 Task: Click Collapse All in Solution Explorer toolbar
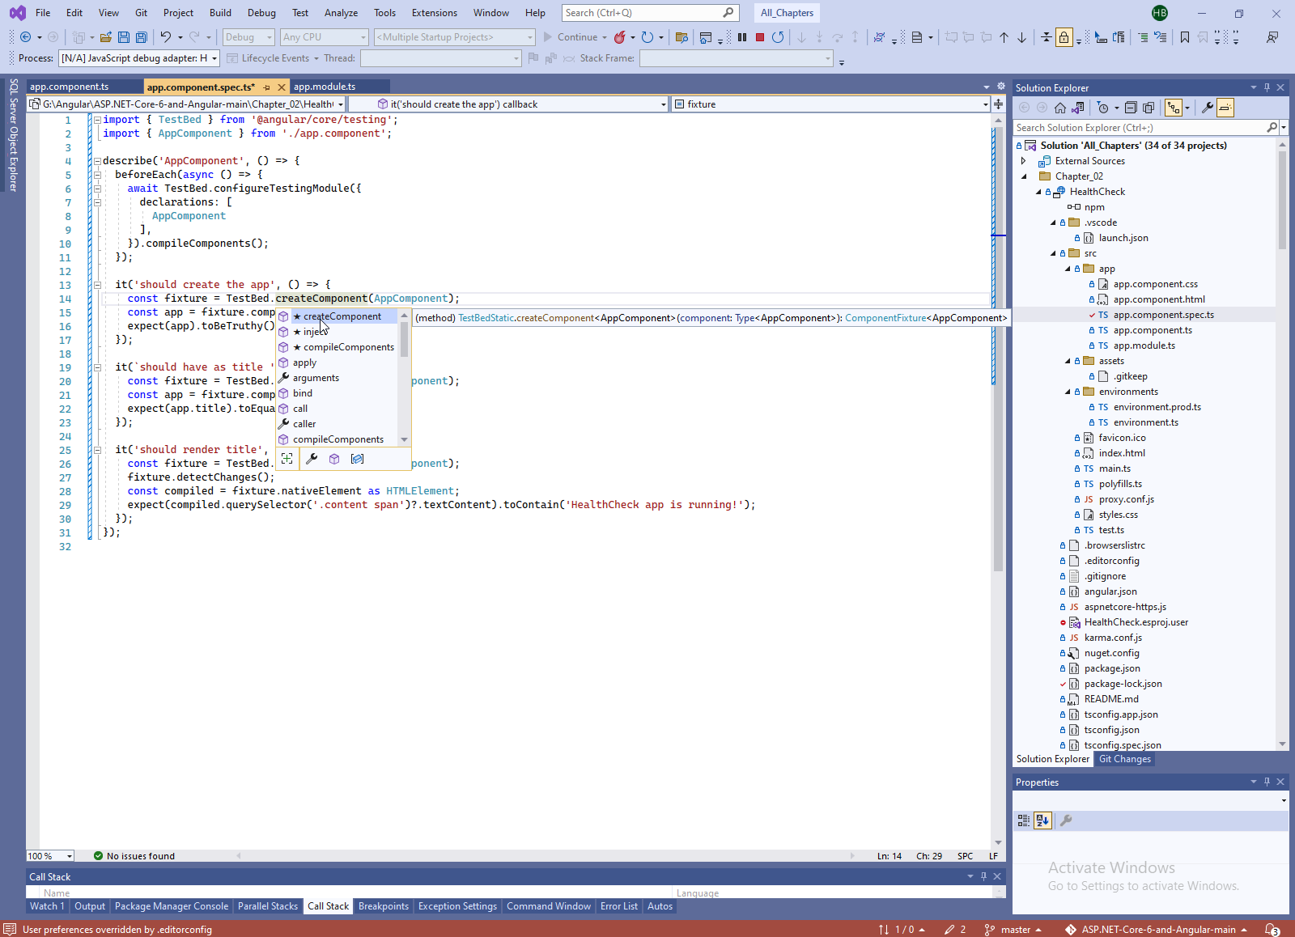(1131, 108)
